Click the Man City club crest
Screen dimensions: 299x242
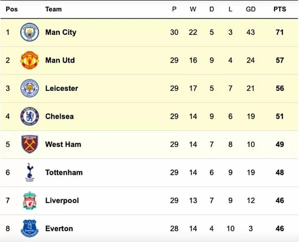coord(29,32)
